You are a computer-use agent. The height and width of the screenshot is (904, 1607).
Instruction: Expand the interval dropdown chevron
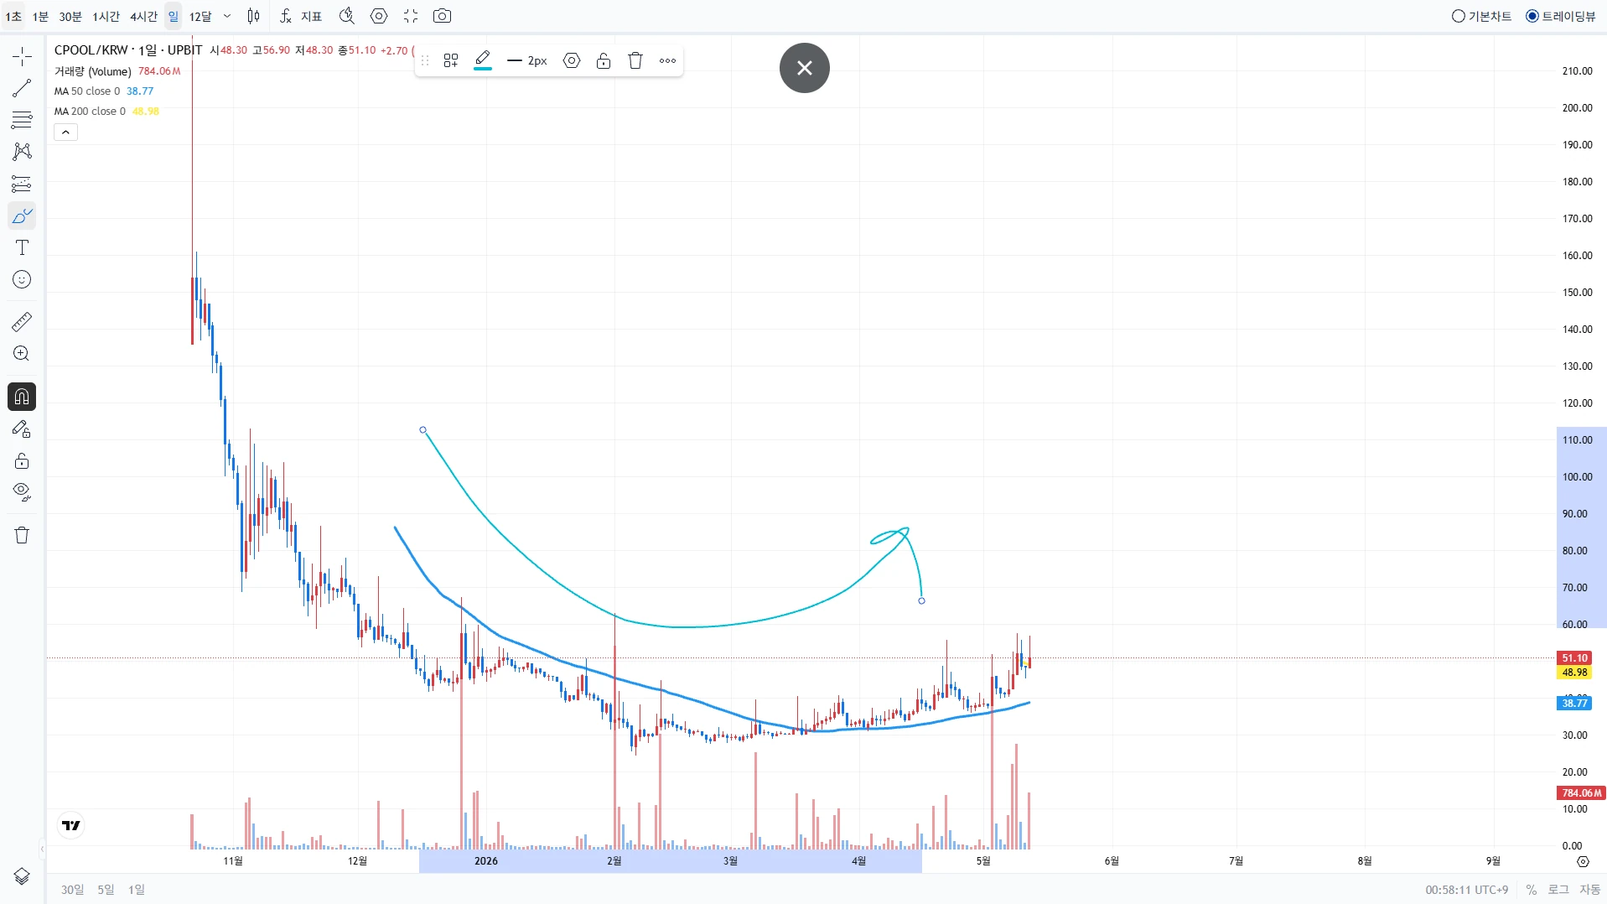227,16
